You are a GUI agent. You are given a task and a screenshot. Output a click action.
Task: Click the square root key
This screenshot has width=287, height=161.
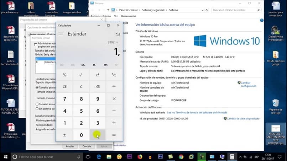tap(81, 75)
